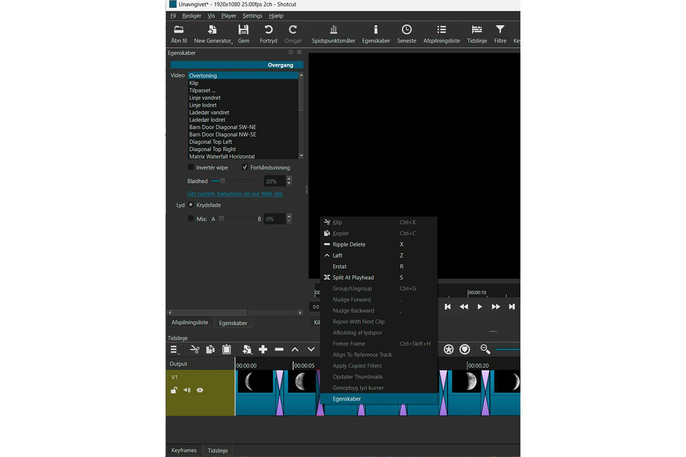Select the Krydsfade radio button
The width and height of the screenshot is (686, 457).
tap(191, 205)
